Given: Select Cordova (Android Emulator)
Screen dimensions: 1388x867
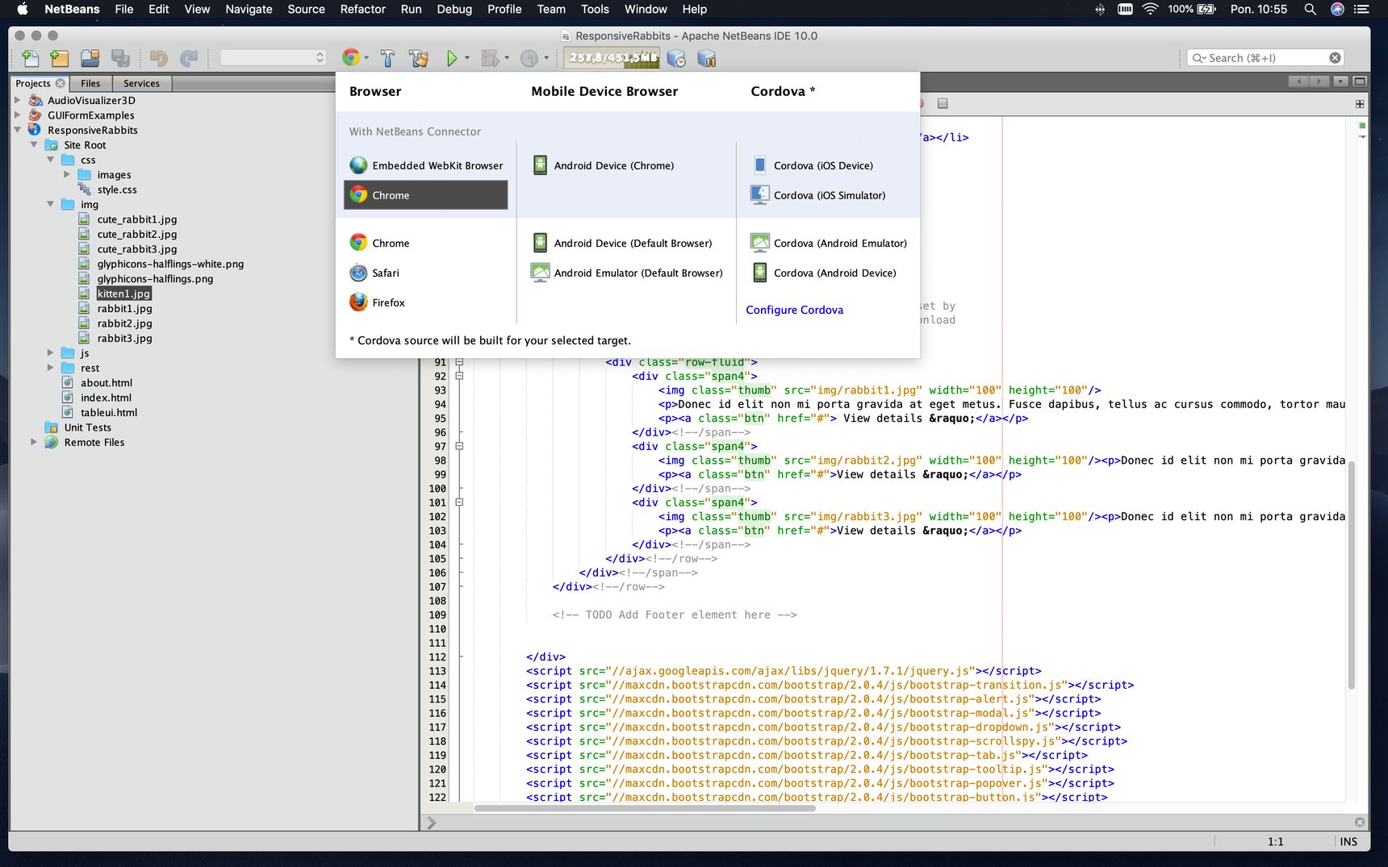Looking at the screenshot, I should pos(829,243).
